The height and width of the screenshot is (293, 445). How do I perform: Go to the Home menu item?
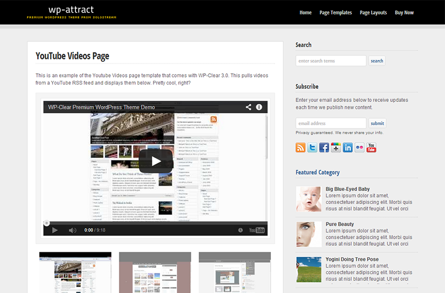pos(306,12)
